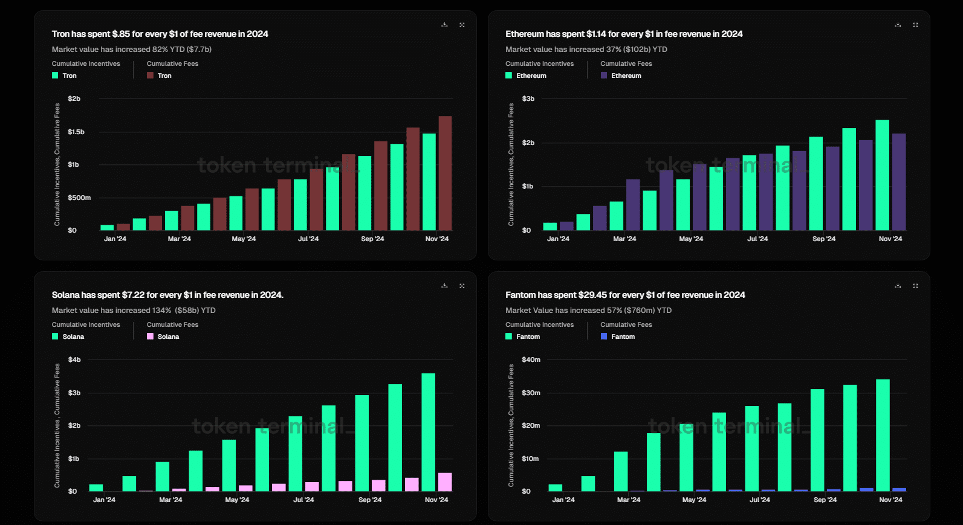Click the last purple Ethereum fees bar
This screenshot has height=525, width=963.
coord(899,182)
